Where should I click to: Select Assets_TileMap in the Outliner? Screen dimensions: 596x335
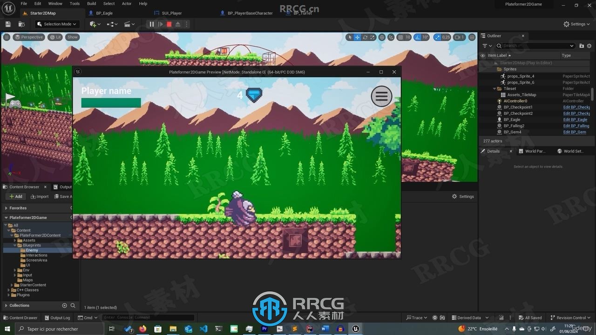click(x=521, y=95)
